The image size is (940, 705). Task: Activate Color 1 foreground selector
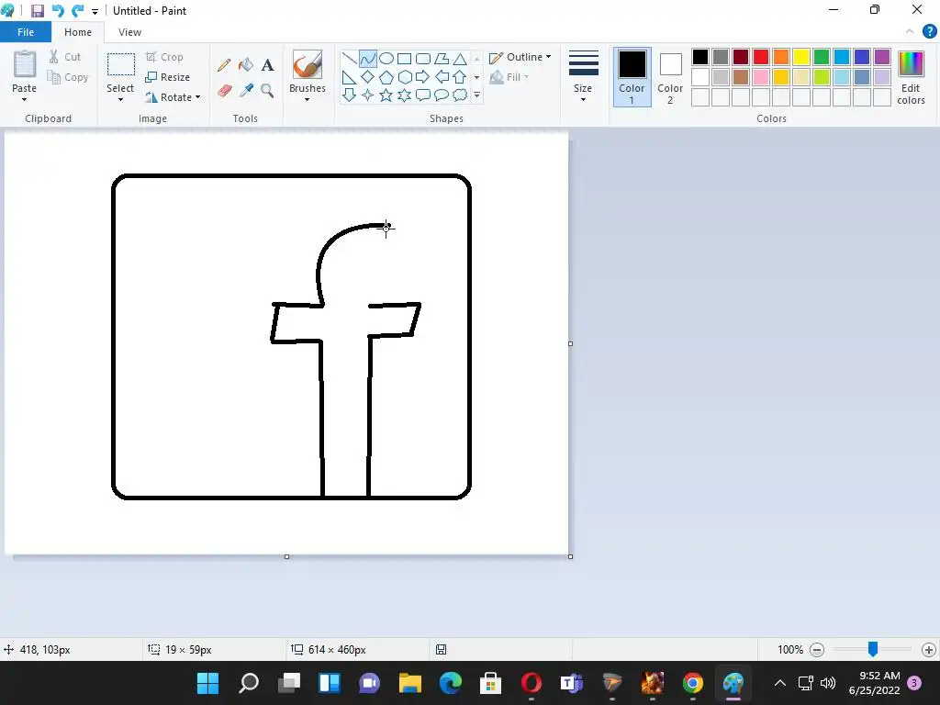pos(632,77)
